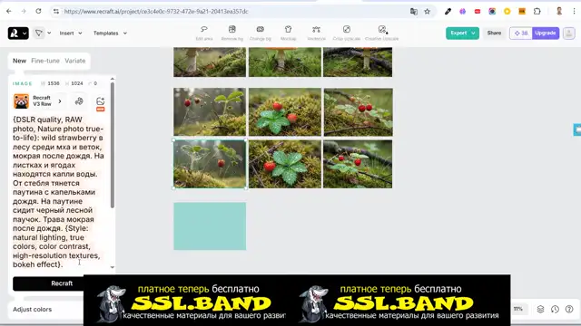Select the pointer selection tool
This screenshot has width=581, height=326.
tap(38, 34)
